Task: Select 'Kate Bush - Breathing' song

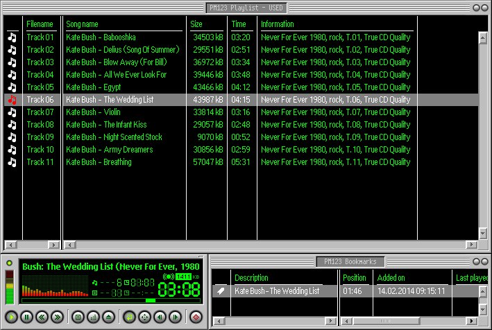Action: (99, 162)
